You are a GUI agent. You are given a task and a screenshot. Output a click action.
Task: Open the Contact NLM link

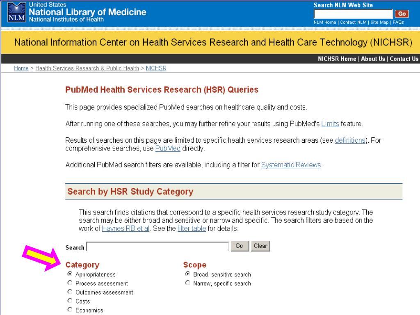pos(353,22)
